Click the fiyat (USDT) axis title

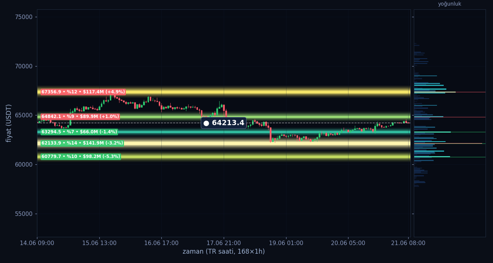coord(9,123)
